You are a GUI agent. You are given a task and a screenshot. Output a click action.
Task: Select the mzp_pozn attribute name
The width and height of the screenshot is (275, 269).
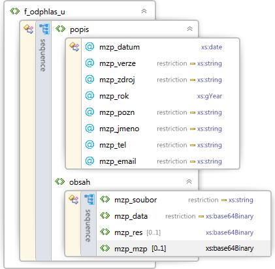click(x=117, y=112)
